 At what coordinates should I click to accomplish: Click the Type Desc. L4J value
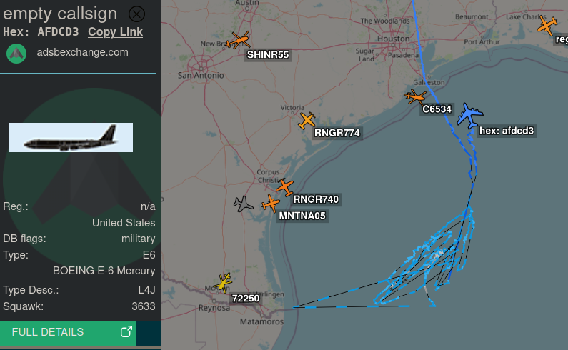[146, 290]
